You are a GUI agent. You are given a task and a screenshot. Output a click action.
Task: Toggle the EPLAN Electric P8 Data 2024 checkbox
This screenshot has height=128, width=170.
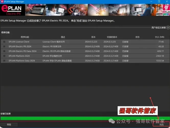(x=4, y=51)
